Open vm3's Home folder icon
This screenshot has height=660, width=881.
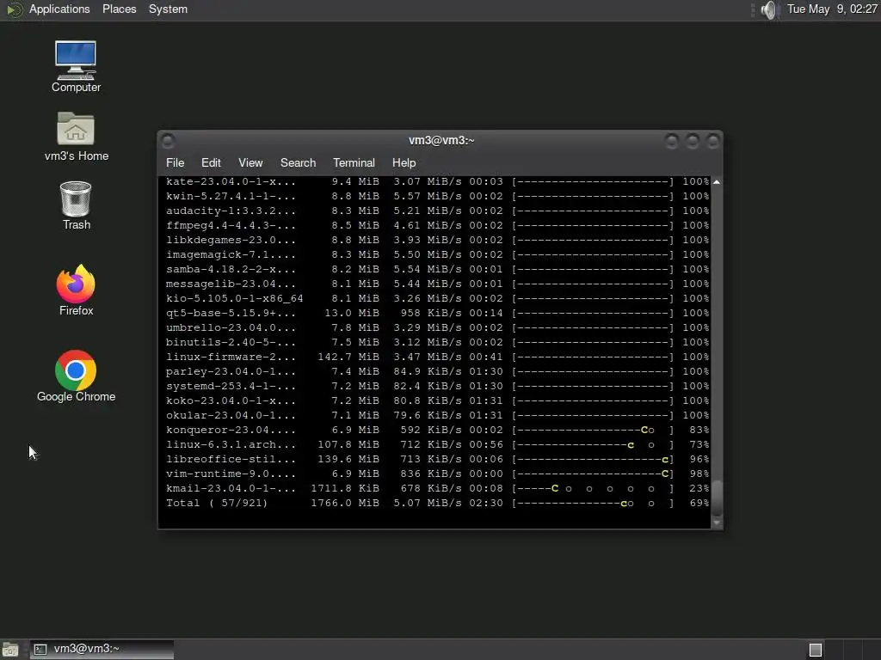pos(76,137)
